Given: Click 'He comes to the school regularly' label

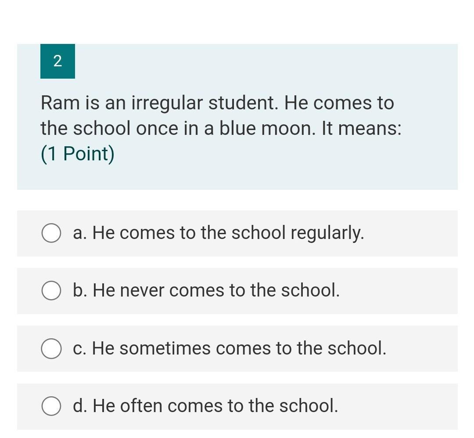Looking at the screenshot, I should 228,233.
